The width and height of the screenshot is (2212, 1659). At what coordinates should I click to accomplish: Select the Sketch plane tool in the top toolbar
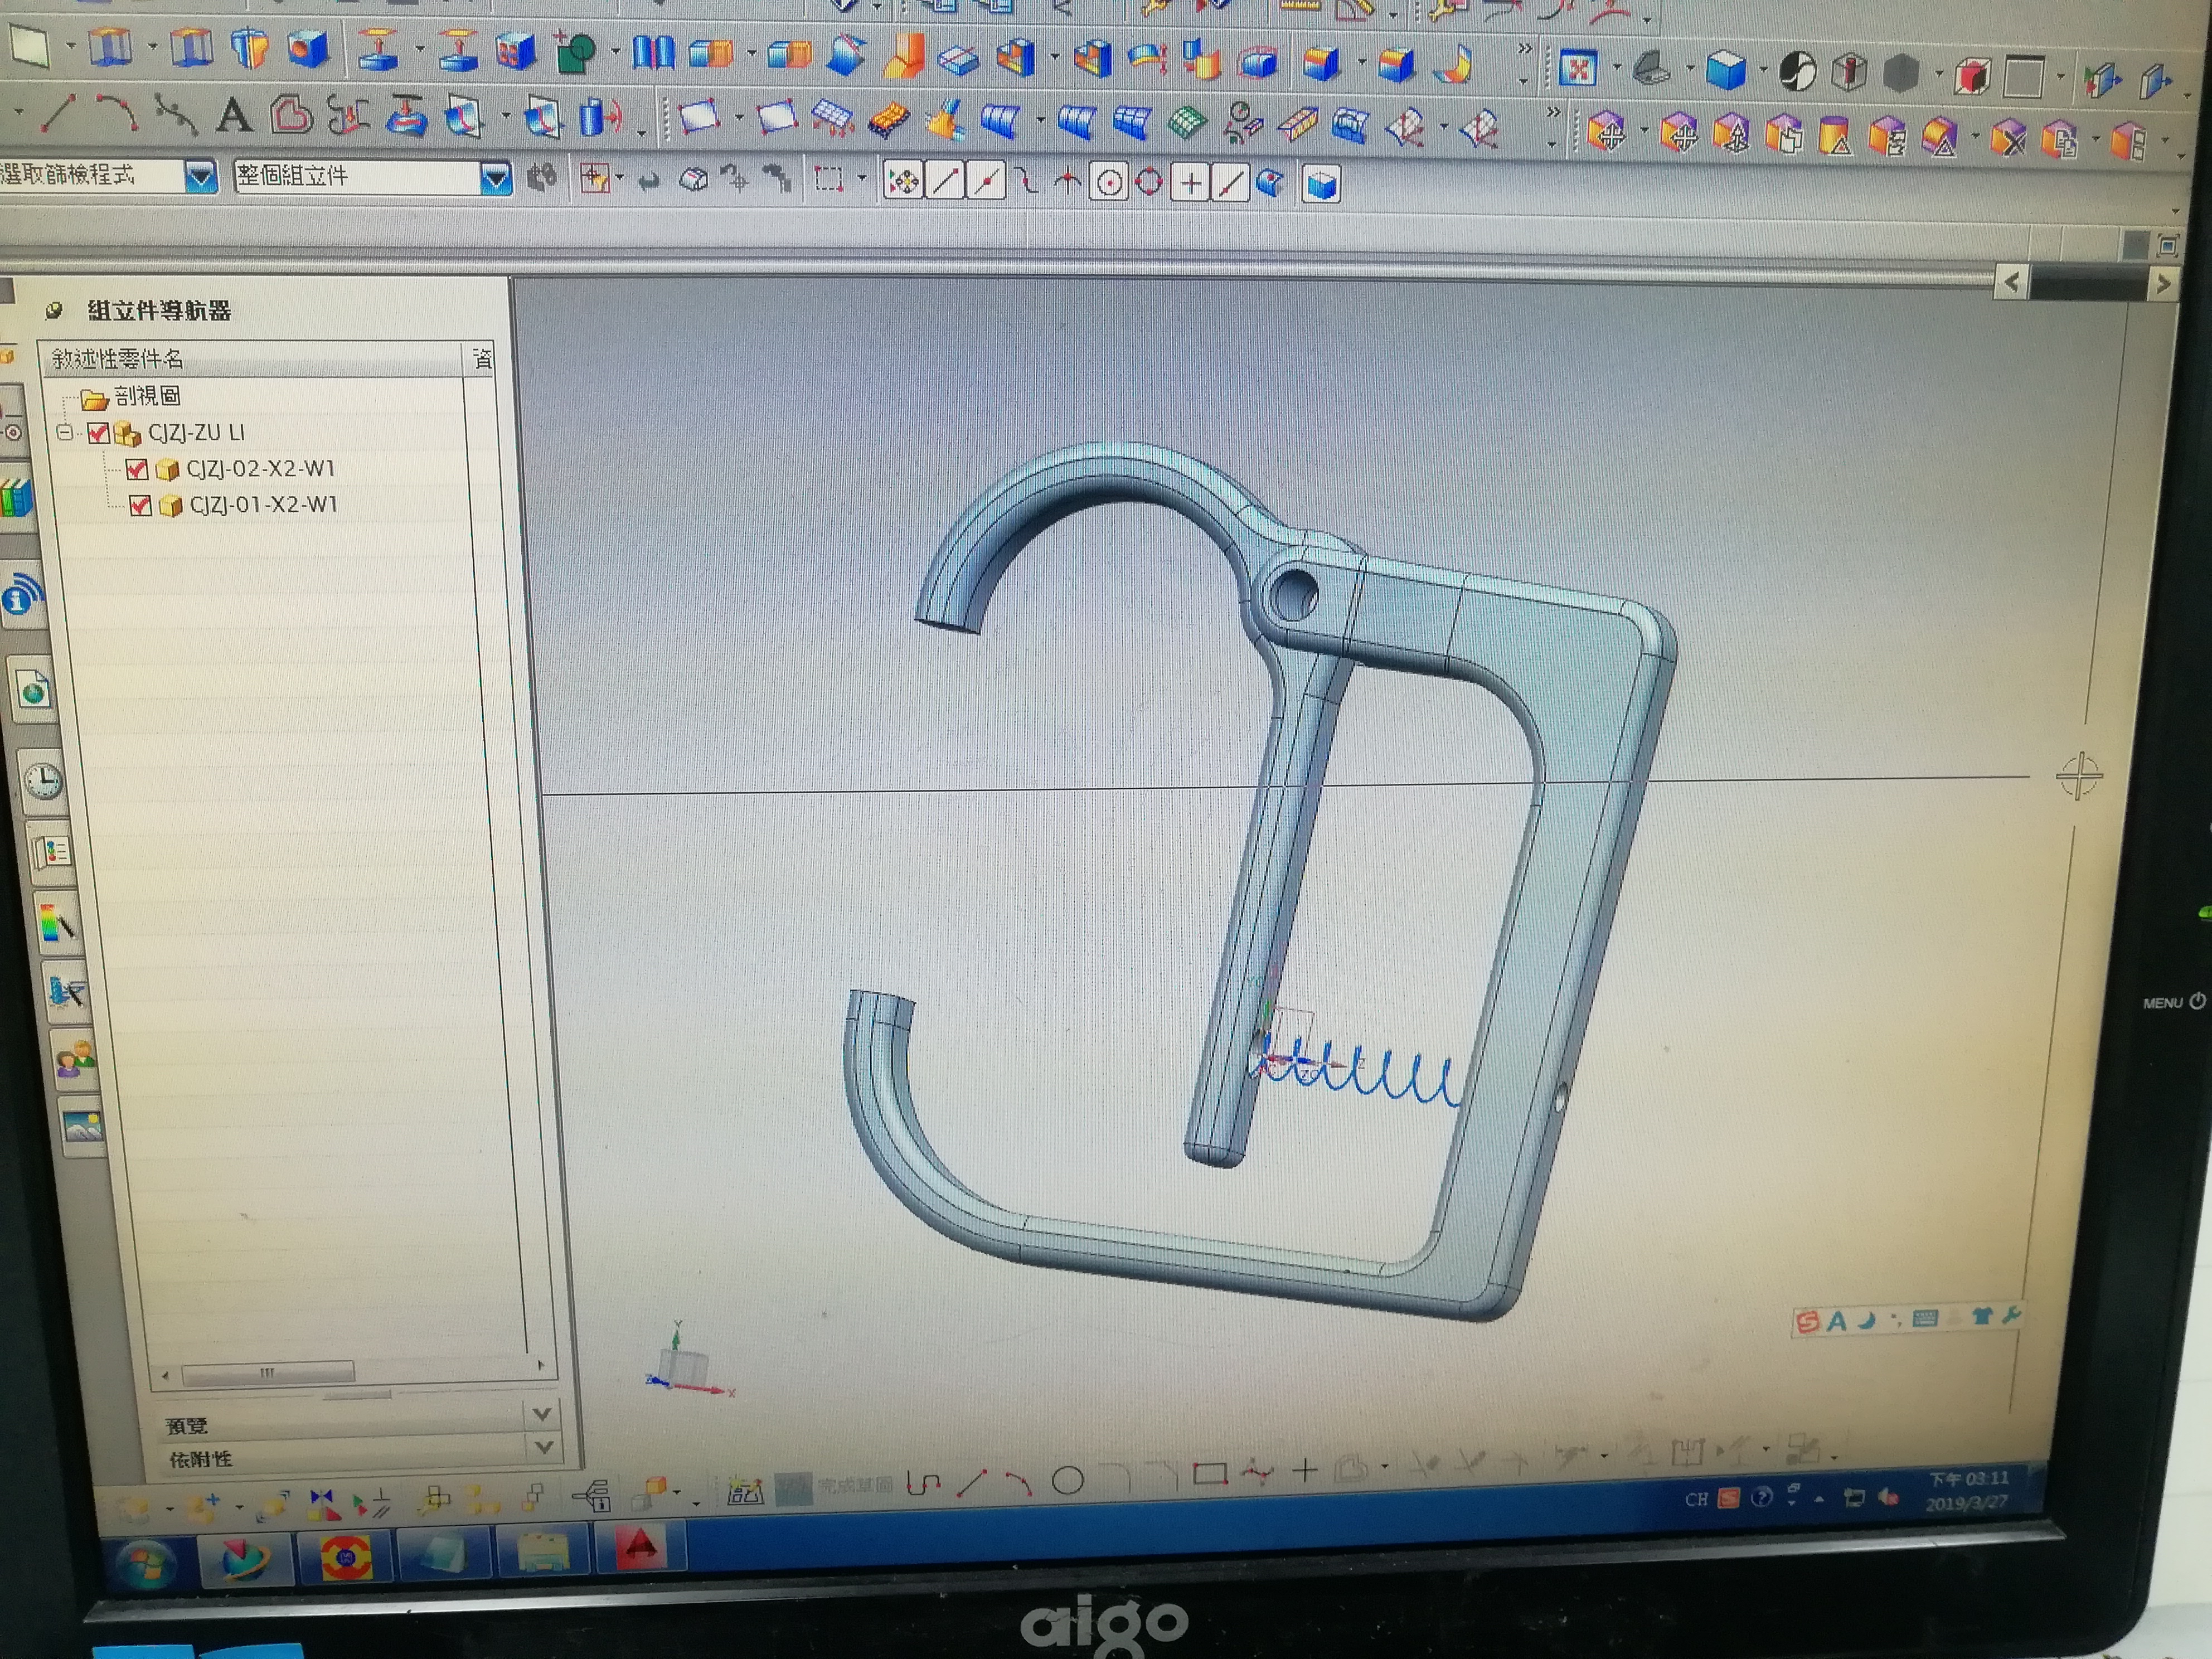[29, 46]
